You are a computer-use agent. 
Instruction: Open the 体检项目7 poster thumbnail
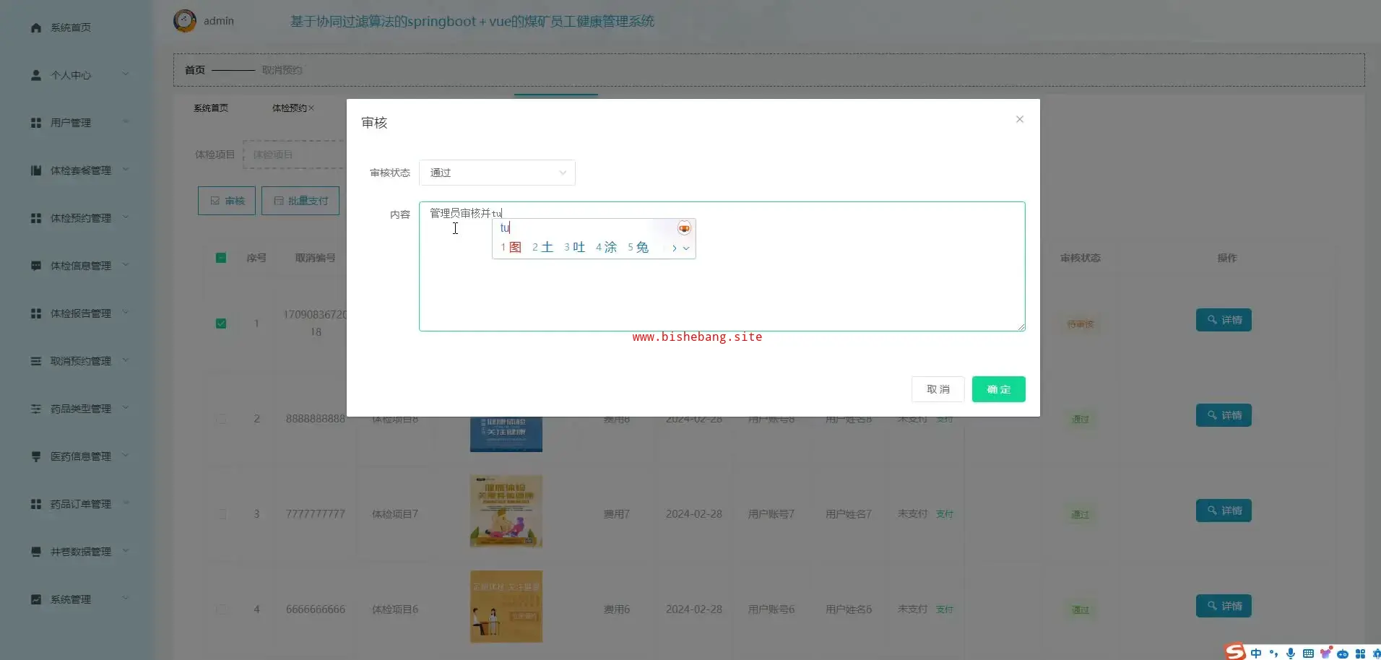[x=506, y=511]
